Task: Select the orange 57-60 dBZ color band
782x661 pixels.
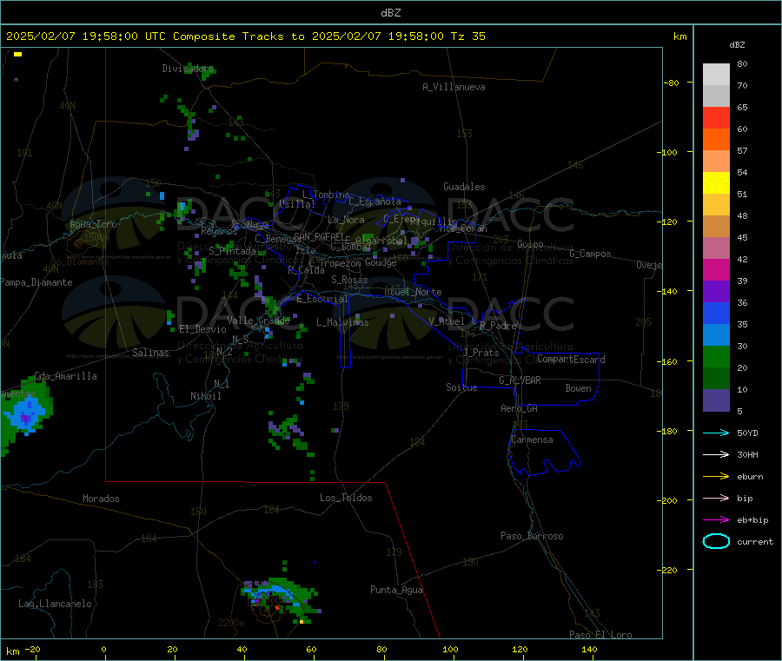Action: click(716, 140)
